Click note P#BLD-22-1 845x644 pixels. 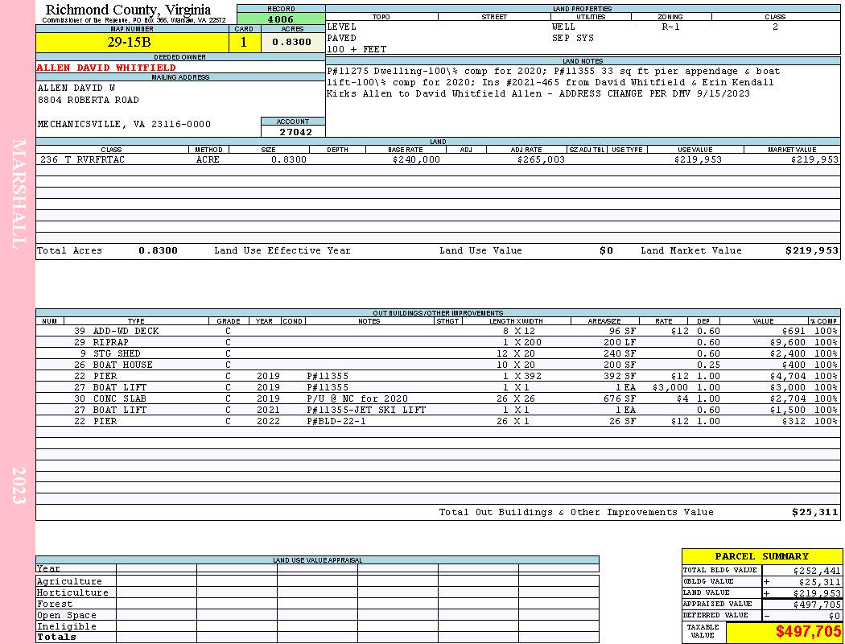pos(336,422)
